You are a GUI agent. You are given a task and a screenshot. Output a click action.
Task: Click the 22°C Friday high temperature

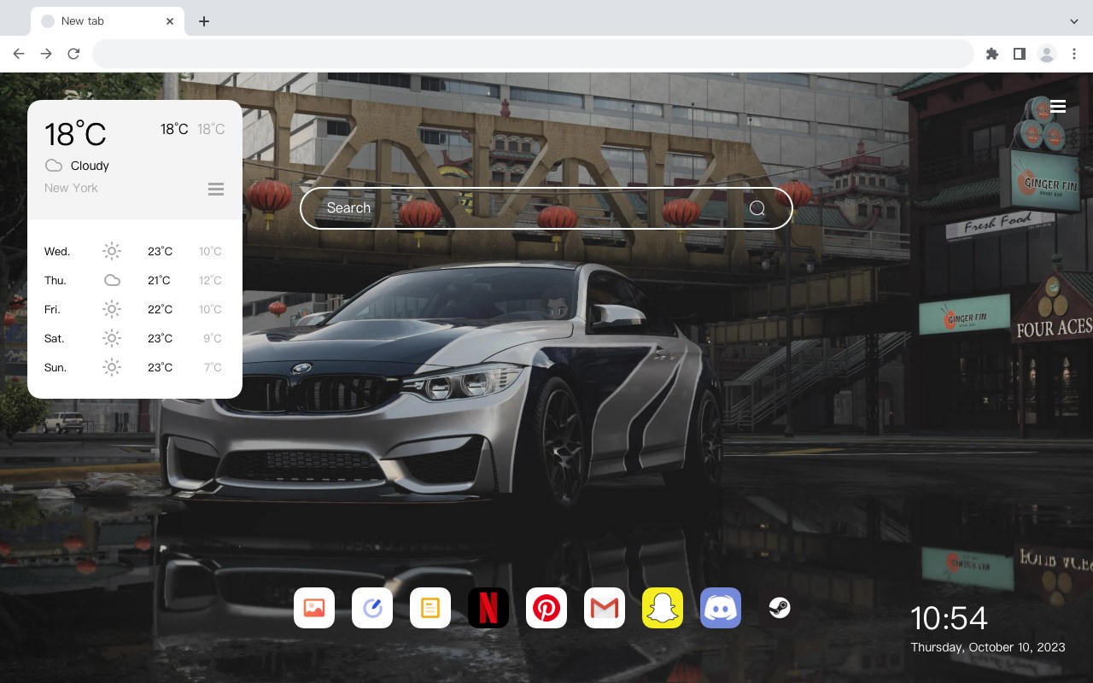[x=160, y=309]
